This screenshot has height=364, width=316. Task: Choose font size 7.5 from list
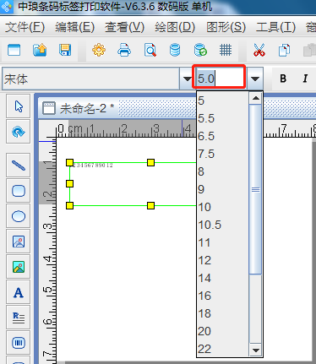[222, 154]
